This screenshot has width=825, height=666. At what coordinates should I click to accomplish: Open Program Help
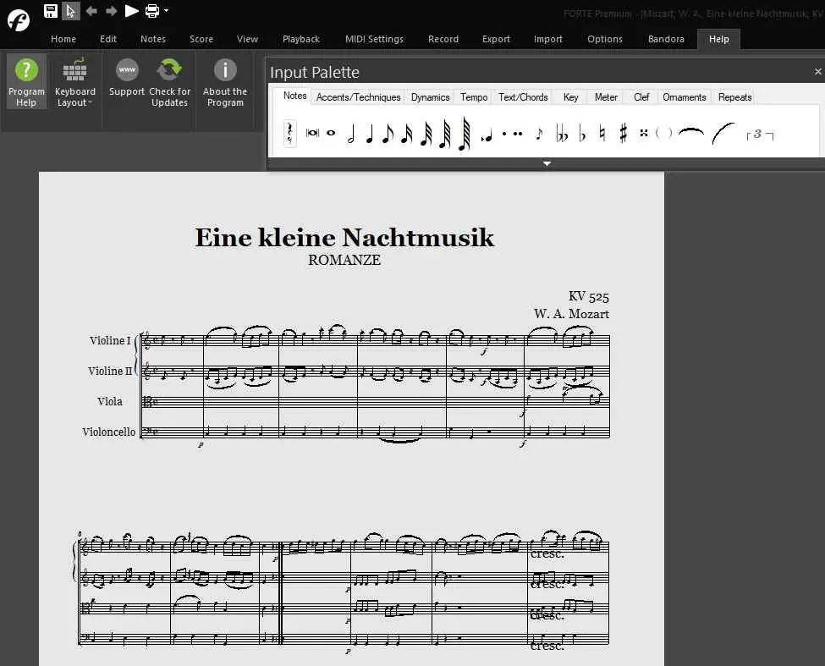[x=26, y=82]
